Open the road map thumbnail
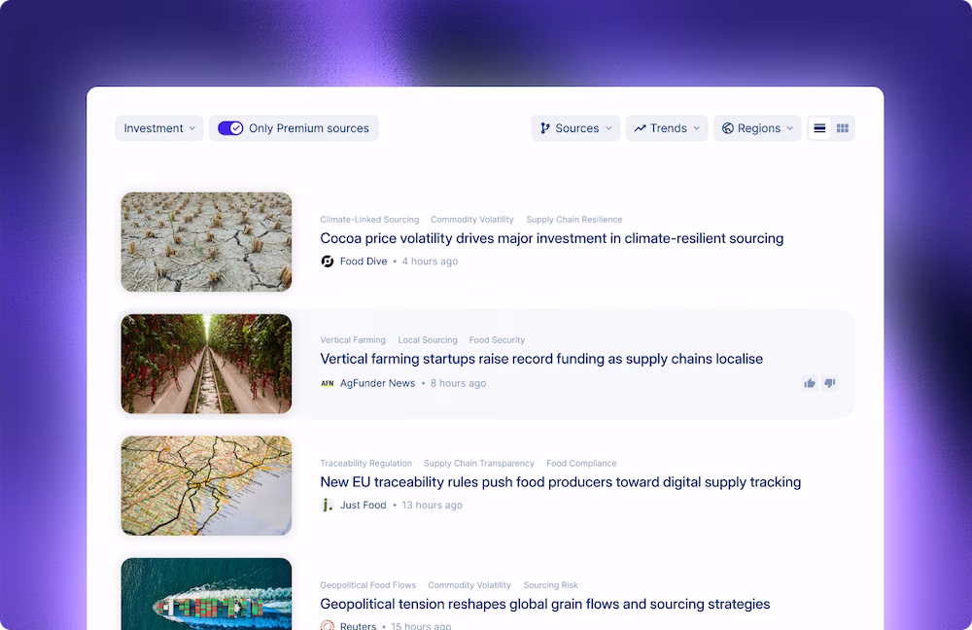This screenshot has height=630, width=972. (x=206, y=485)
